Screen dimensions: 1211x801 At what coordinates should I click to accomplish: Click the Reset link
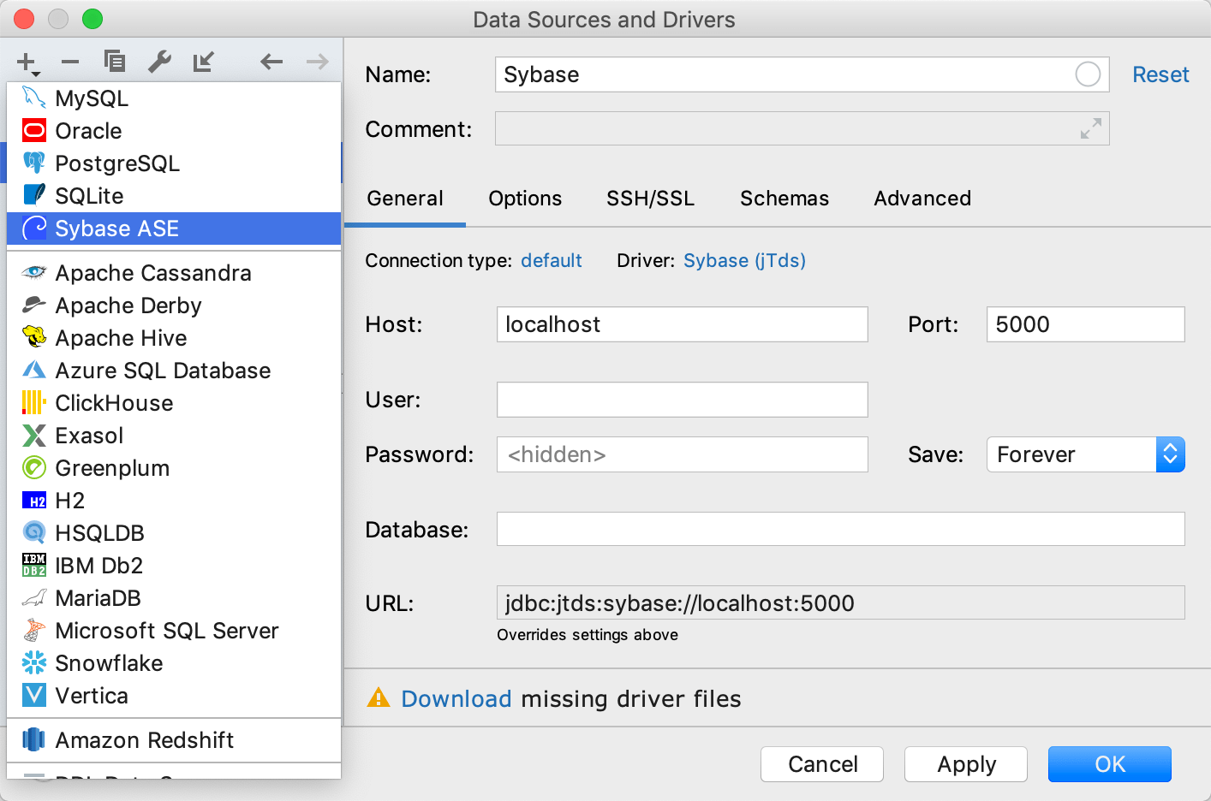(1160, 74)
